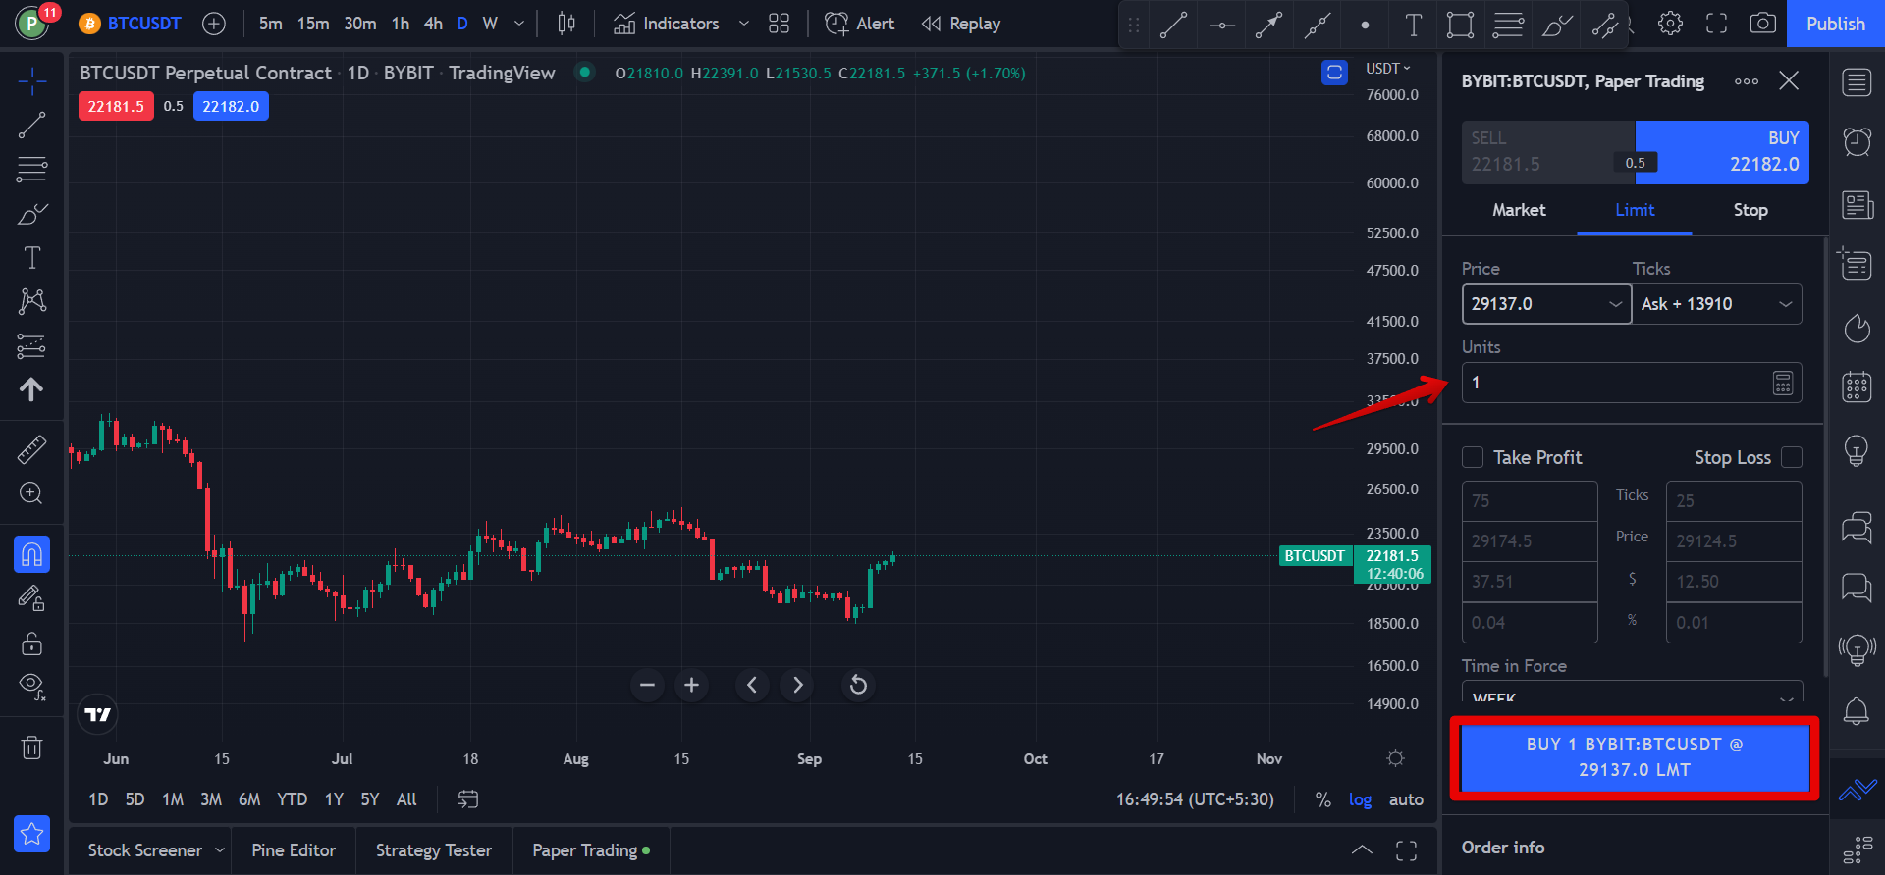Select the brush drawing tool
The image size is (1885, 875).
pos(31,213)
